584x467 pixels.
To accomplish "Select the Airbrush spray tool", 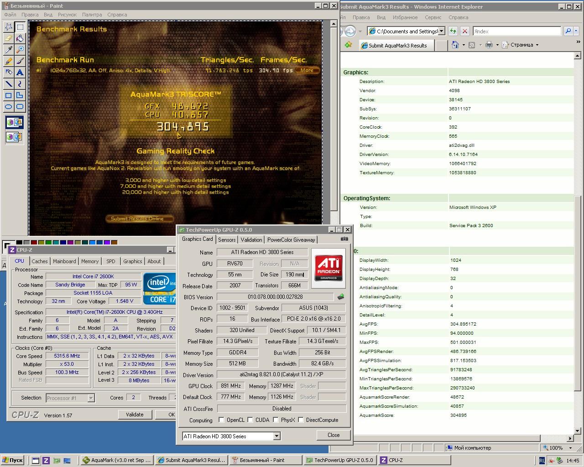I will pos(8,73).
